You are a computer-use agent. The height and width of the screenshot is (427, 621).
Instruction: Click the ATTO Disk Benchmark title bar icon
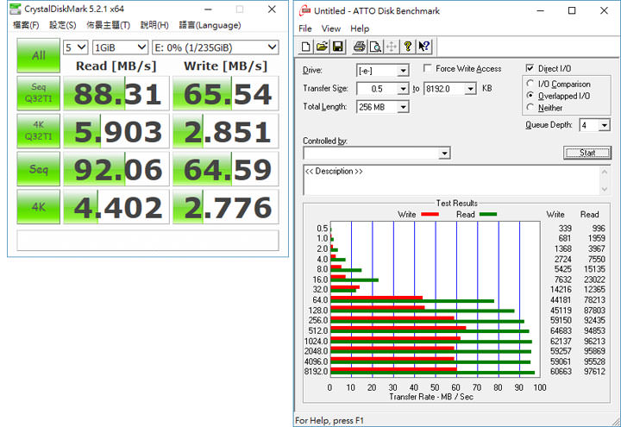click(303, 11)
